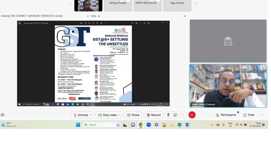Expand the Unmute audio options arrow
Viewport: 271px width, 152px height.
pyautogui.click(x=90, y=115)
